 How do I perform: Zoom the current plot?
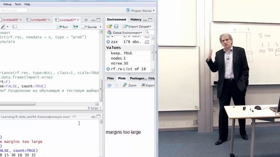coord(130,85)
